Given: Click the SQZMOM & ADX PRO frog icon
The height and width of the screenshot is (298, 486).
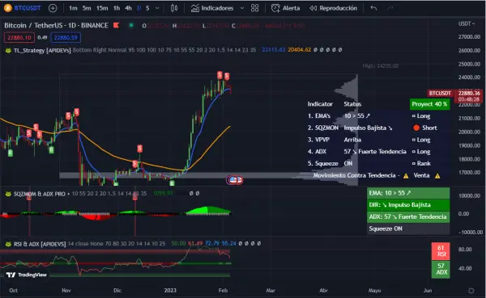Looking at the screenshot, I should click(x=8, y=194).
